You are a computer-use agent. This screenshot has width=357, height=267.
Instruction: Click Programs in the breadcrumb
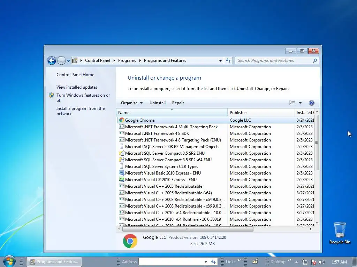click(127, 60)
